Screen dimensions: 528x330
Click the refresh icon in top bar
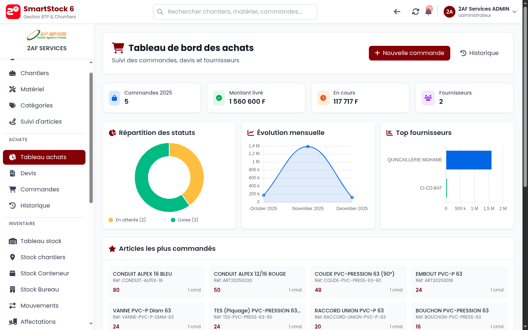415,12
